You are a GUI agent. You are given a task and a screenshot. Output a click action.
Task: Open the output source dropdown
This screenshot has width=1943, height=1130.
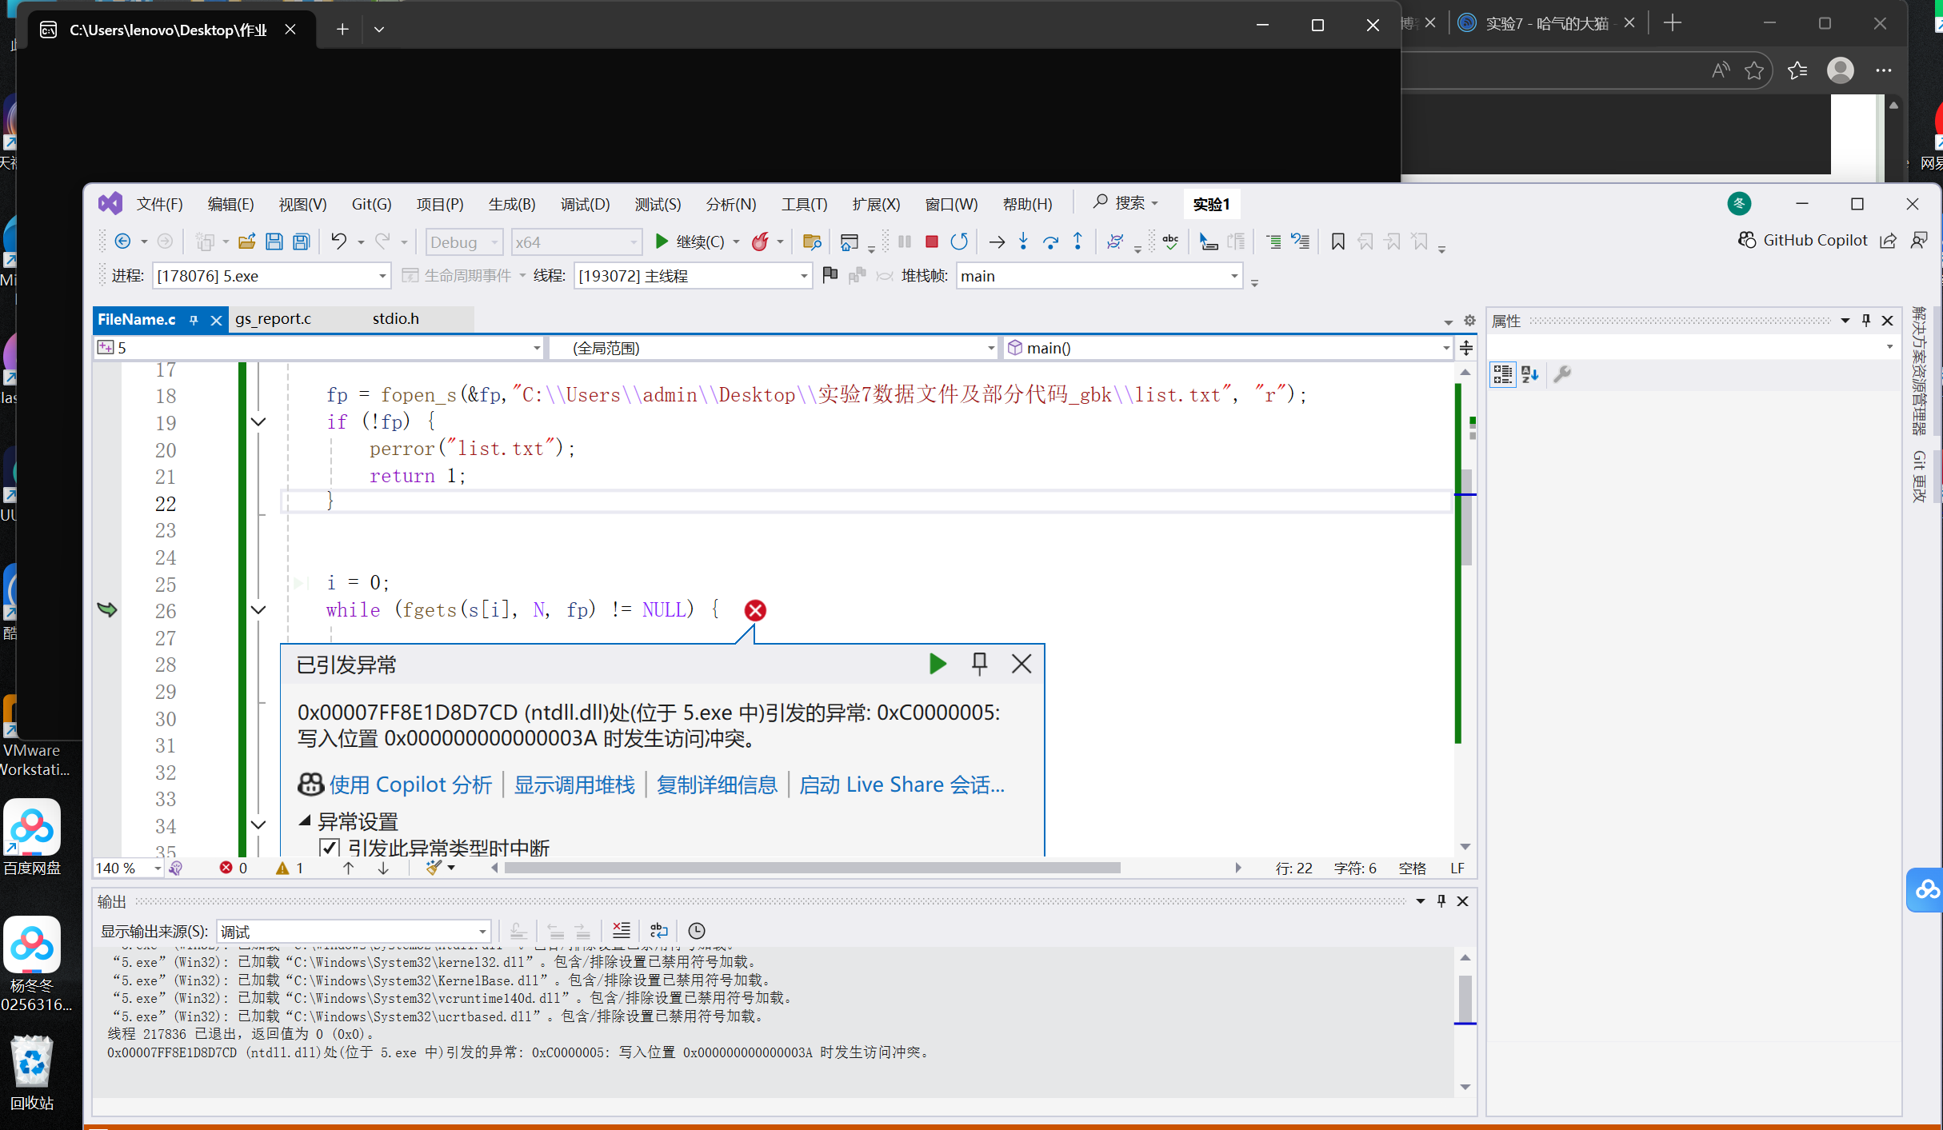tap(482, 932)
